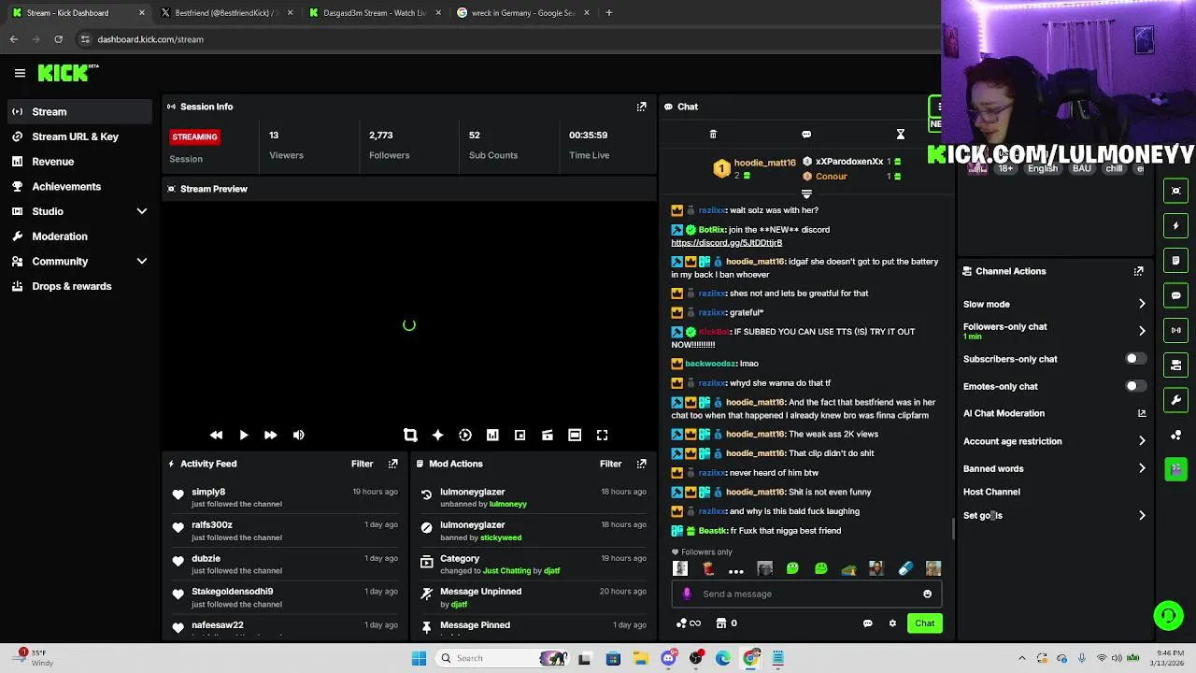
Task: Open Achievements in sidebar
Action: tap(78, 186)
